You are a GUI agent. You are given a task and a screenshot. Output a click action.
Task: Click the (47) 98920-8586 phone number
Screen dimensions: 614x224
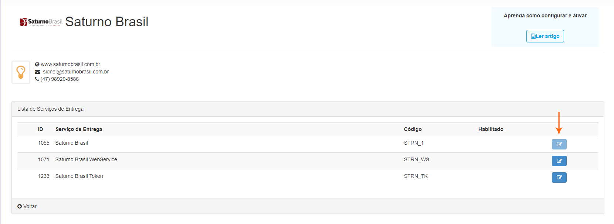60,79
